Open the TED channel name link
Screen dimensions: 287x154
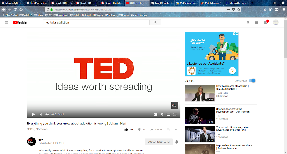point(41,140)
